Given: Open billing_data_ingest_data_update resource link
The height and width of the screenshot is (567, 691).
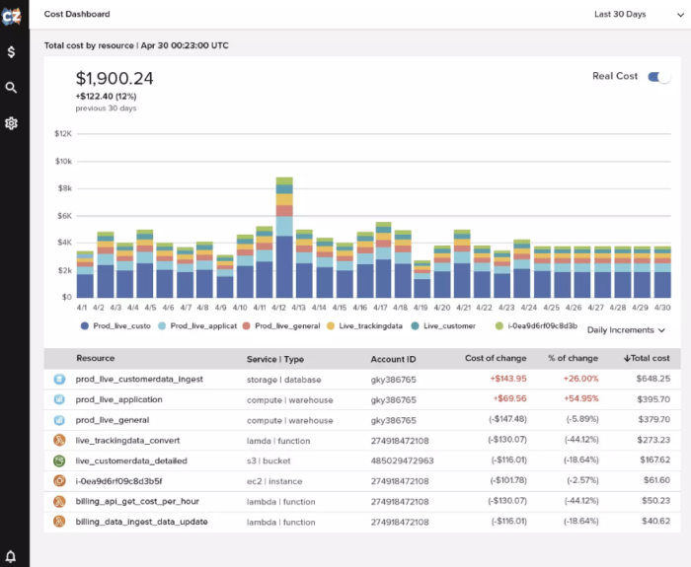Looking at the screenshot, I should point(141,522).
